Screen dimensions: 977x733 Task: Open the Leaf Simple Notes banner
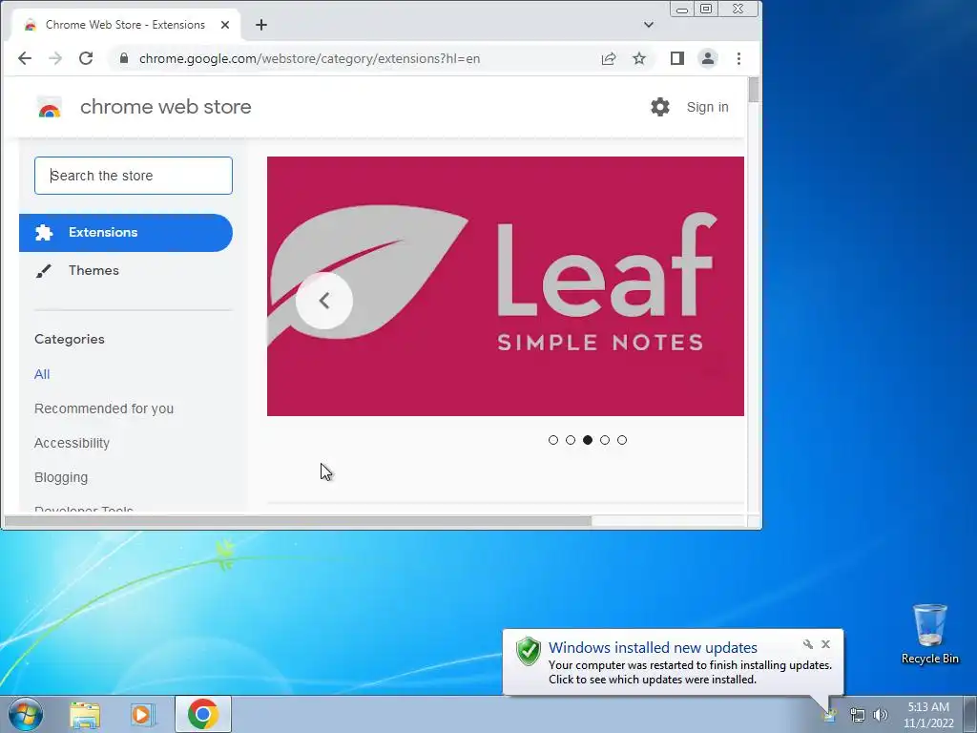click(x=506, y=286)
